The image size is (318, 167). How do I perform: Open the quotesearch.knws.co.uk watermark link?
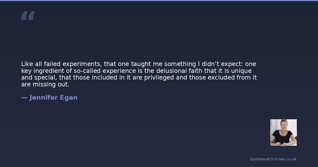point(273,159)
